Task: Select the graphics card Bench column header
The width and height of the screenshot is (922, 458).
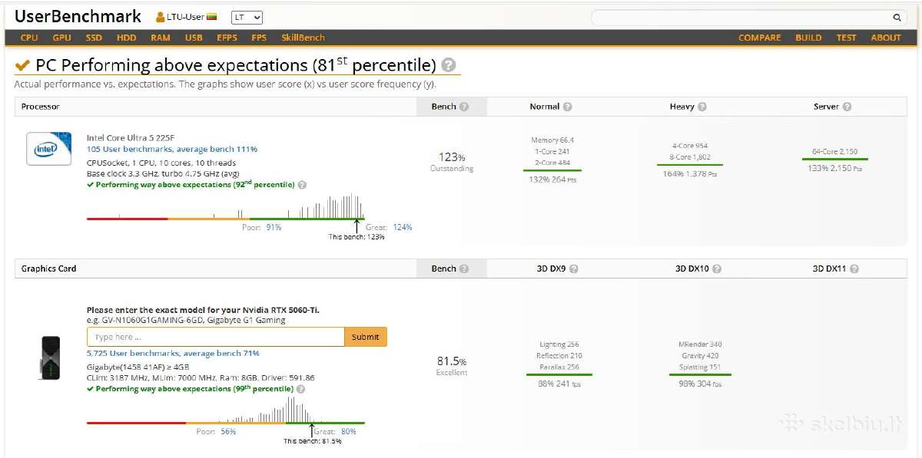Action: tap(452, 269)
